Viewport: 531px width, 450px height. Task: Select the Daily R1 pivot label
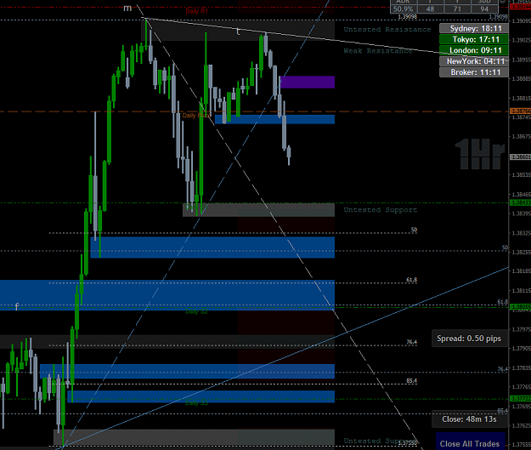196,11
